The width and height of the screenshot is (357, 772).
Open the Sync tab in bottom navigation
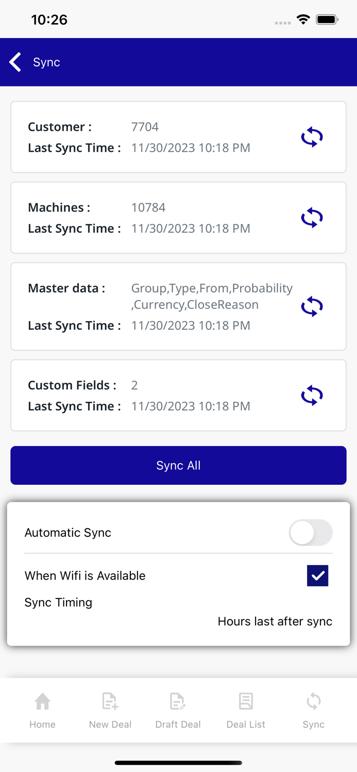[x=313, y=710]
